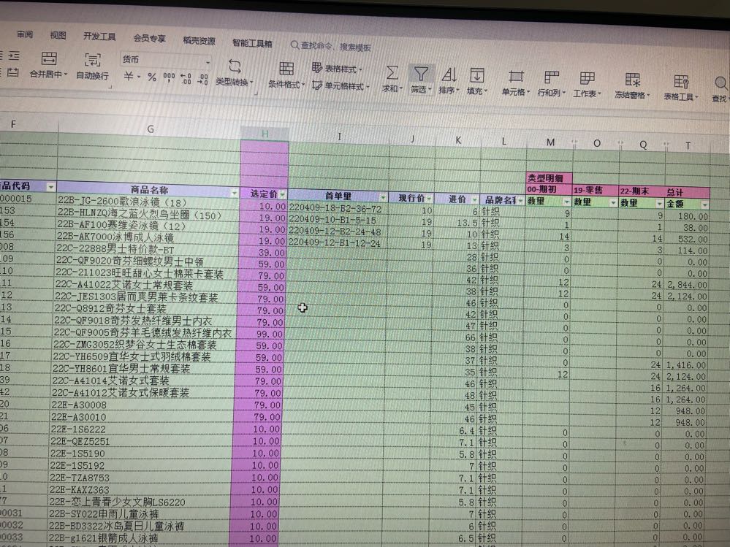Open the 现行价 column filter dropdown
The height and width of the screenshot is (547, 730).
tap(429, 198)
